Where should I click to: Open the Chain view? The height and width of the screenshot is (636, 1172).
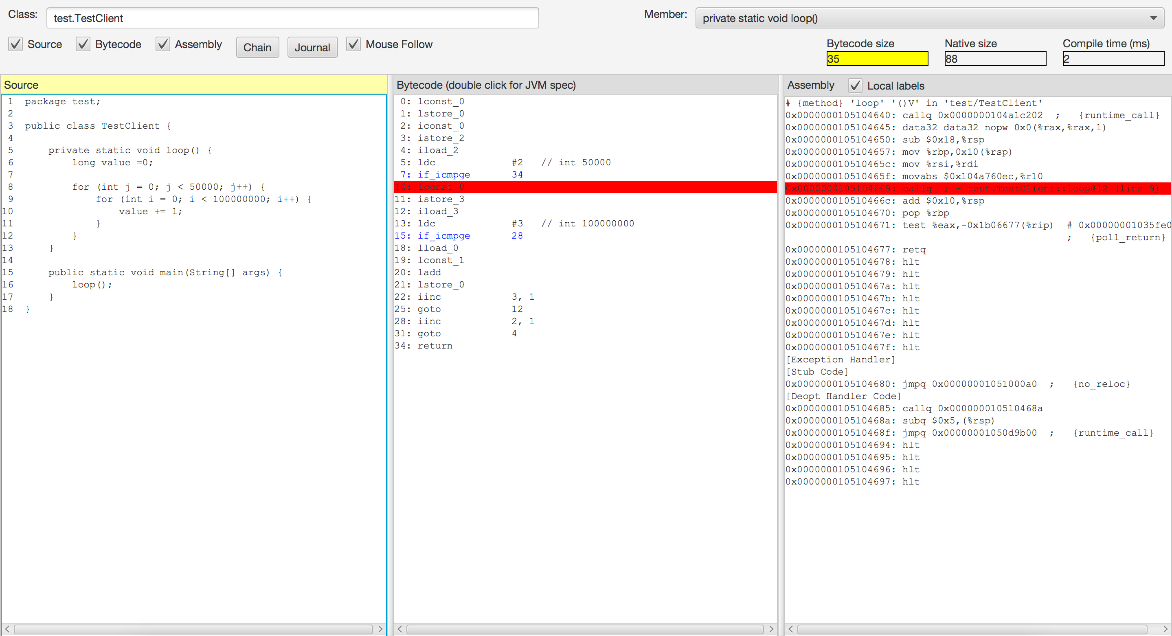tap(257, 47)
